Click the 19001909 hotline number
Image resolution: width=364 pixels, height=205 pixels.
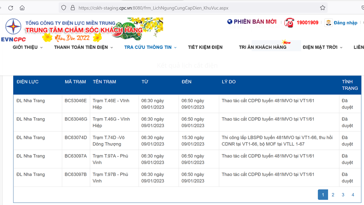tap(307, 23)
